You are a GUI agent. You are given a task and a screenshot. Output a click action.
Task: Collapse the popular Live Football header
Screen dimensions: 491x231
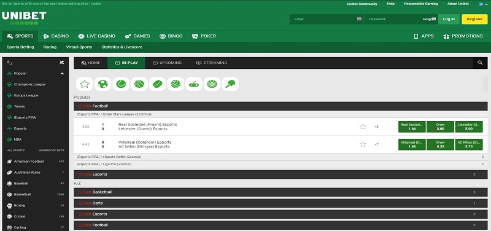pos(280,106)
